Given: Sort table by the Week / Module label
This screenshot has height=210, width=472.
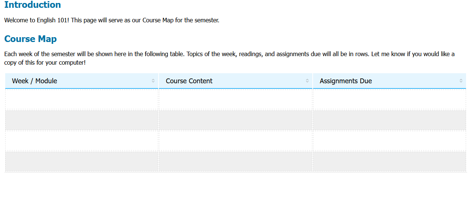Looking at the screenshot, I should pyautogui.click(x=35, y=81).
